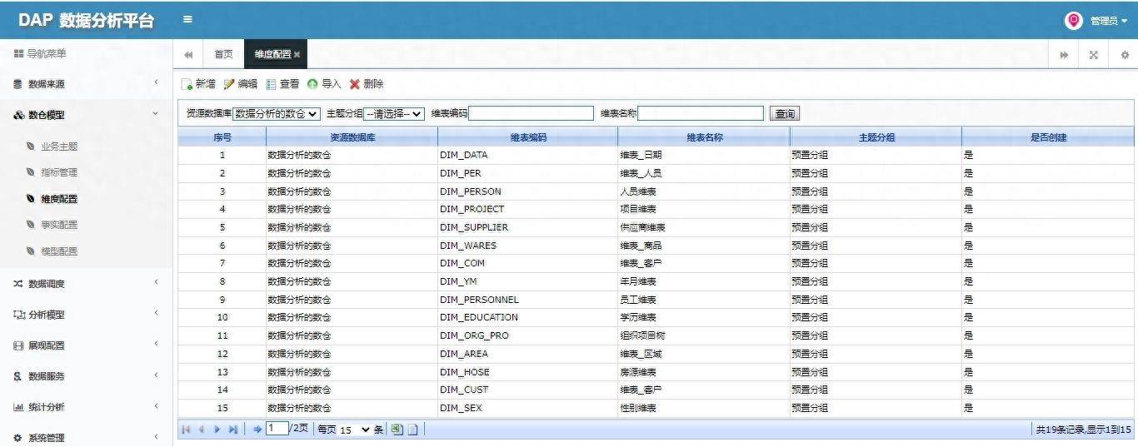Screen dimensions: 1138x447
Task: Sort by the 维表名称 column header
Action: [704, 137]
